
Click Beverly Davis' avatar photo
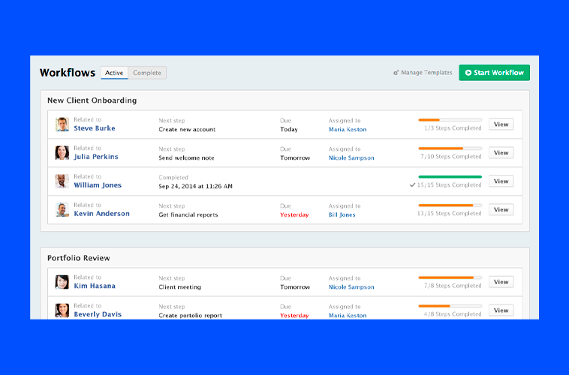click(62, 310)
